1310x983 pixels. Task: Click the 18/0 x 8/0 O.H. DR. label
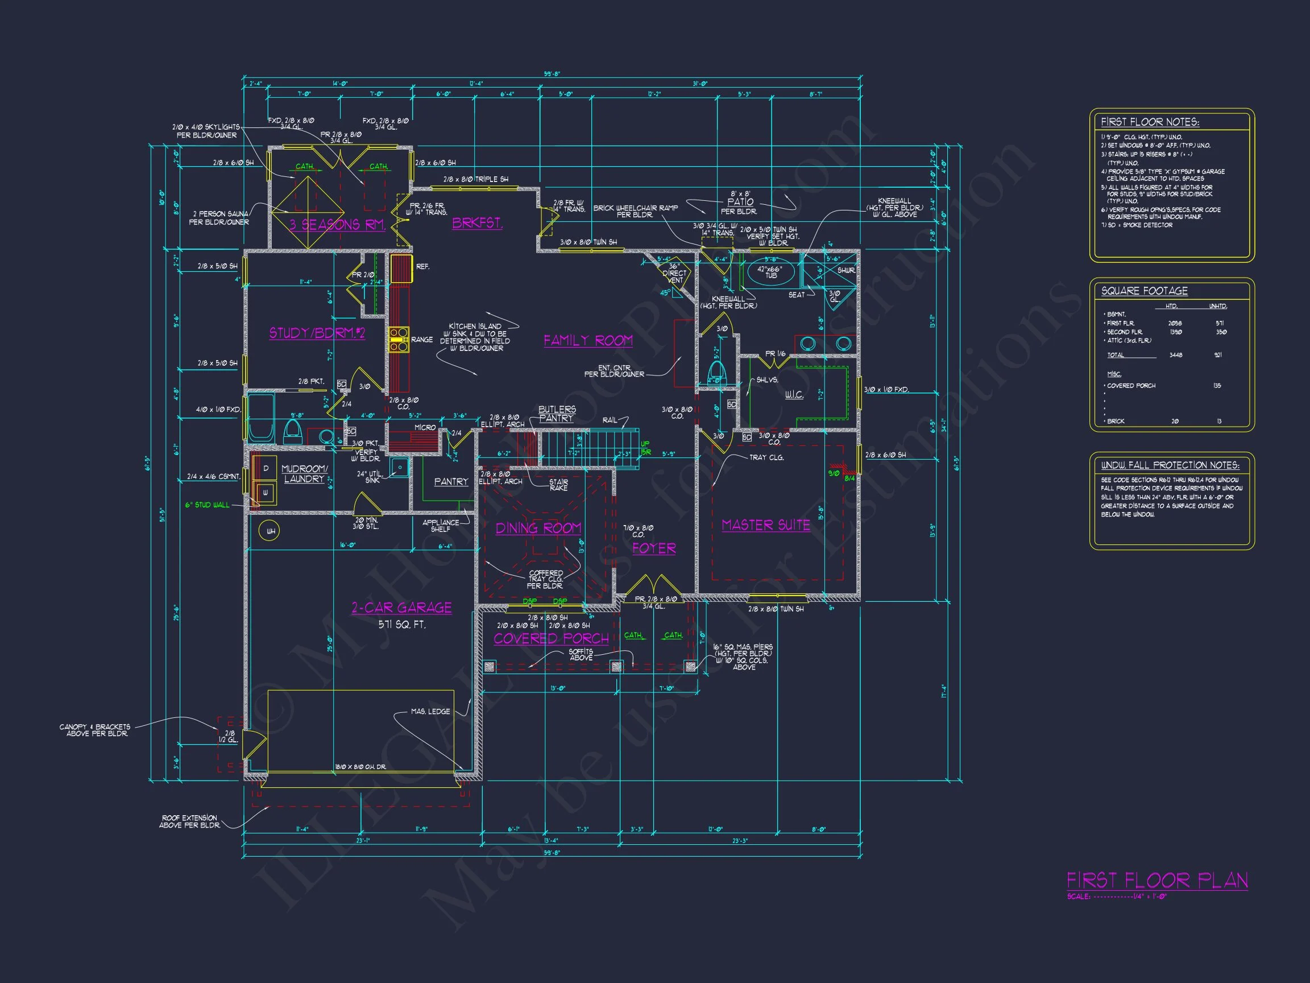(360, 767)
